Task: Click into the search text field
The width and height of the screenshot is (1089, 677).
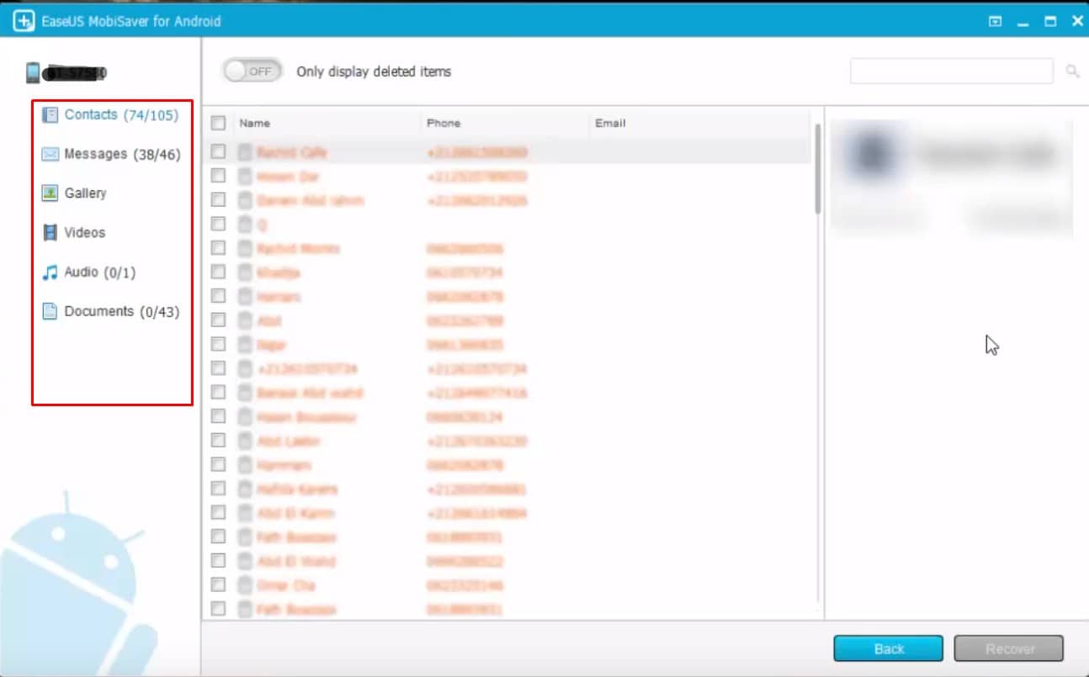Action: (951, 71)
